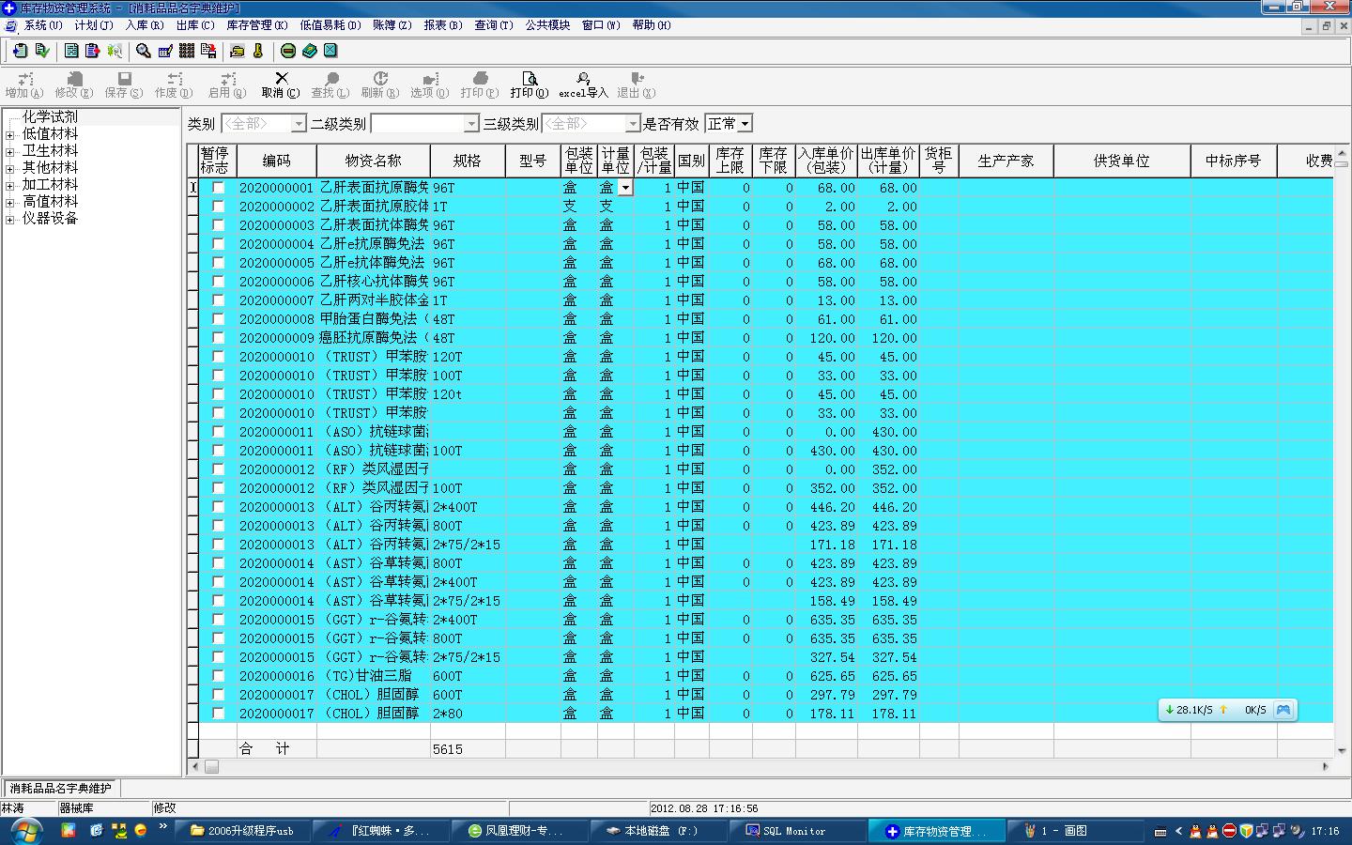The image size is (1352, 845).
Task: Tick the checkbox for item 2020000007
Action: click(219, 300)
